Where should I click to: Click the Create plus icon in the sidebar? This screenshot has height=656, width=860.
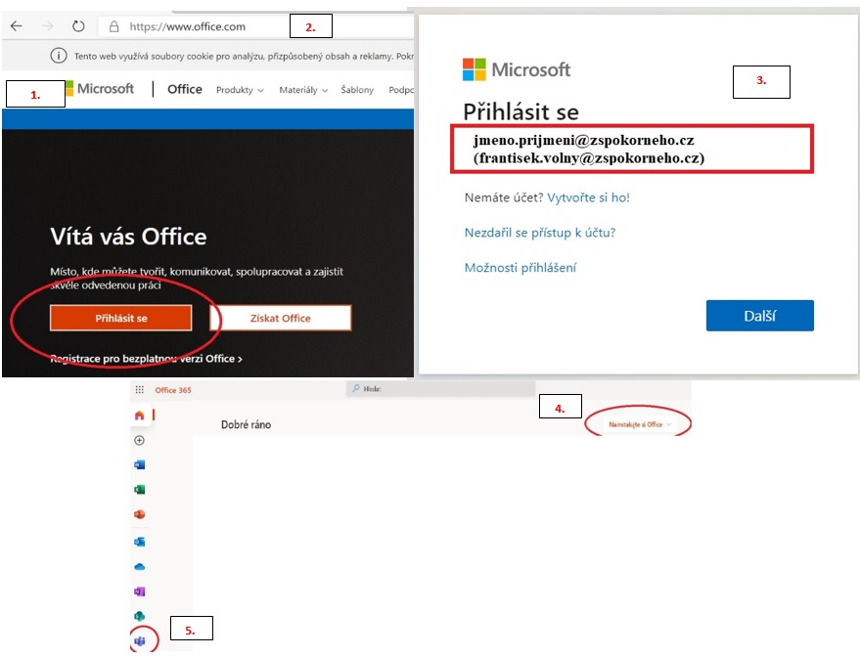139,440
